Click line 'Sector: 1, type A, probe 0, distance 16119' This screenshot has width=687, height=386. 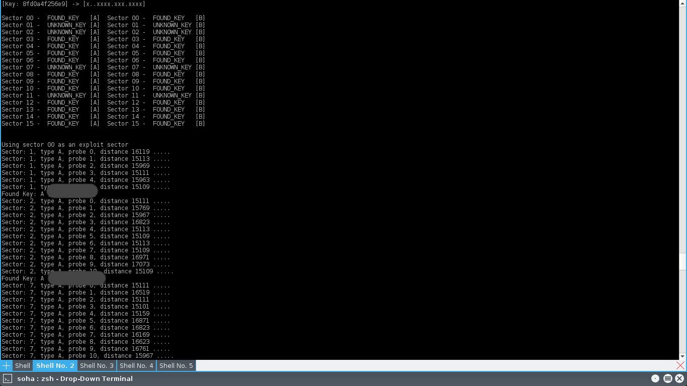pos(85,152)
